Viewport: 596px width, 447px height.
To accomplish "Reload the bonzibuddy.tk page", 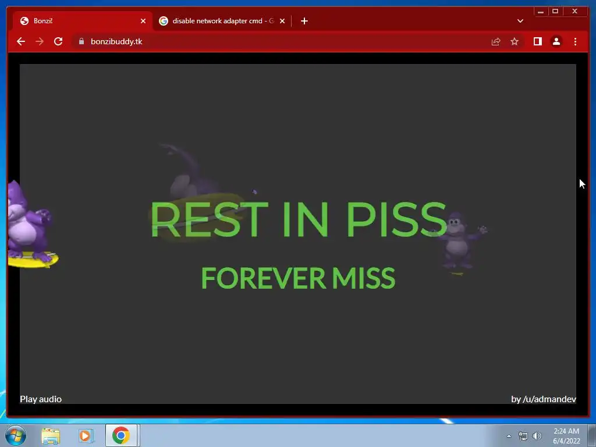I will [x=58, y=41].
